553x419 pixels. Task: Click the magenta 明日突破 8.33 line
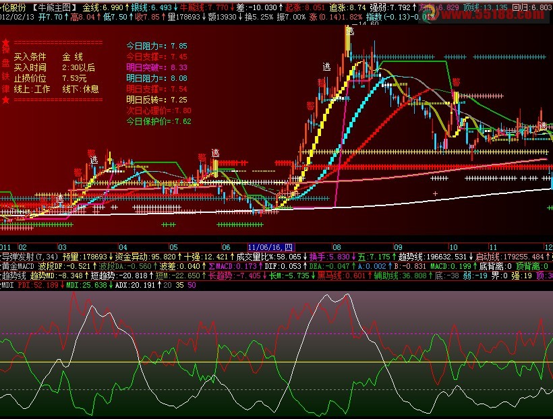(157, 67)
